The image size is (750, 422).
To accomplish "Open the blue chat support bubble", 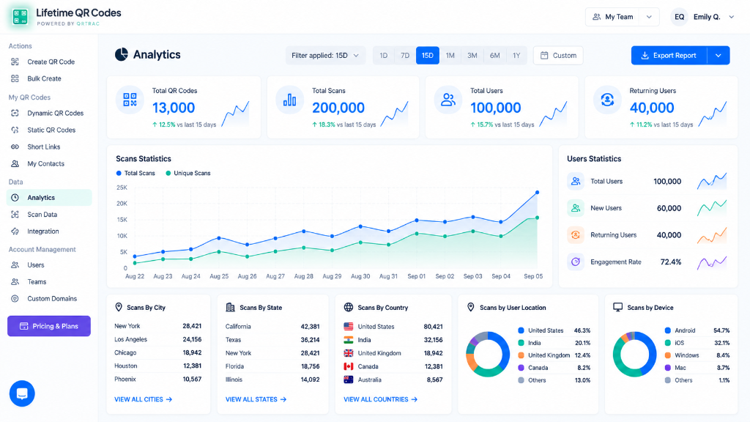I will tap(22, 393).
